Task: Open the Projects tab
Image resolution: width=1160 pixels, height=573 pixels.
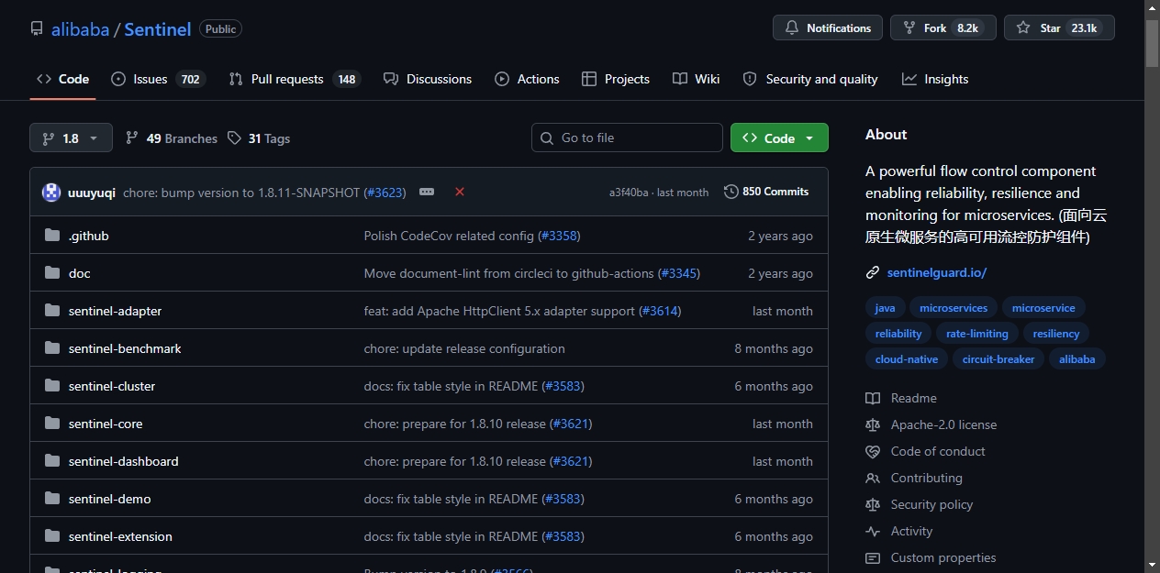Action: click(616, 79)
